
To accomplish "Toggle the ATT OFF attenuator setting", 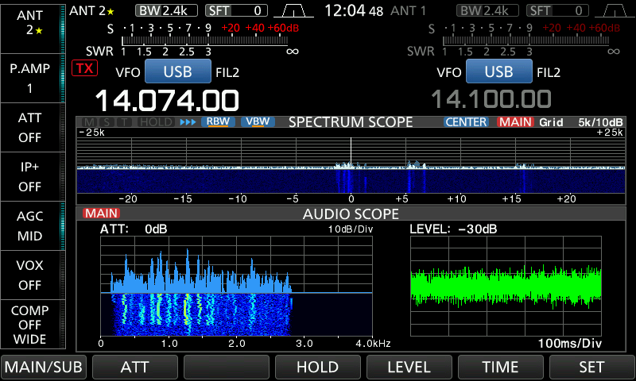I will click(x=30, y=127).
